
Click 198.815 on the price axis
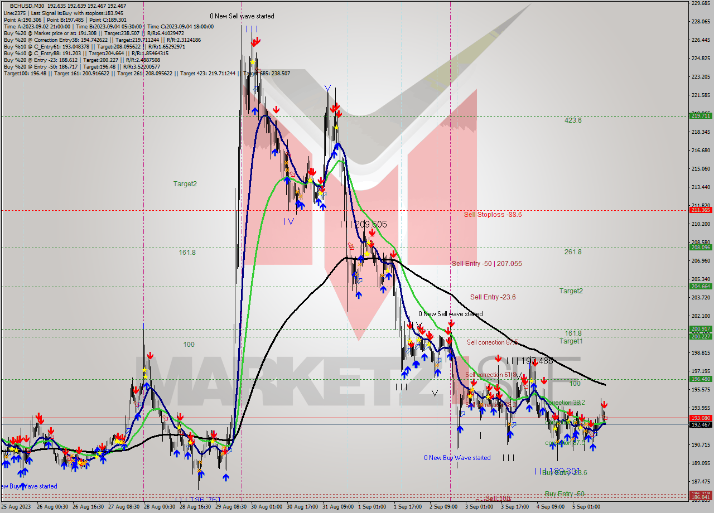click(701, 353)
